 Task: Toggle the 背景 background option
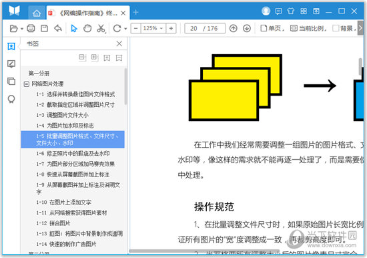pyautogui.click(x=344, y=28)
